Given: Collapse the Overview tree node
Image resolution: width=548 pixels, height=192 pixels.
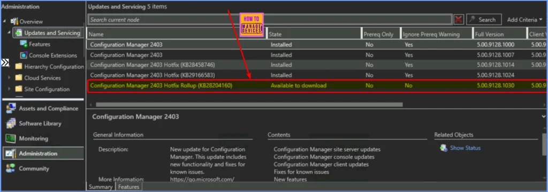Looking at the screenshot, I should point(4,21).
